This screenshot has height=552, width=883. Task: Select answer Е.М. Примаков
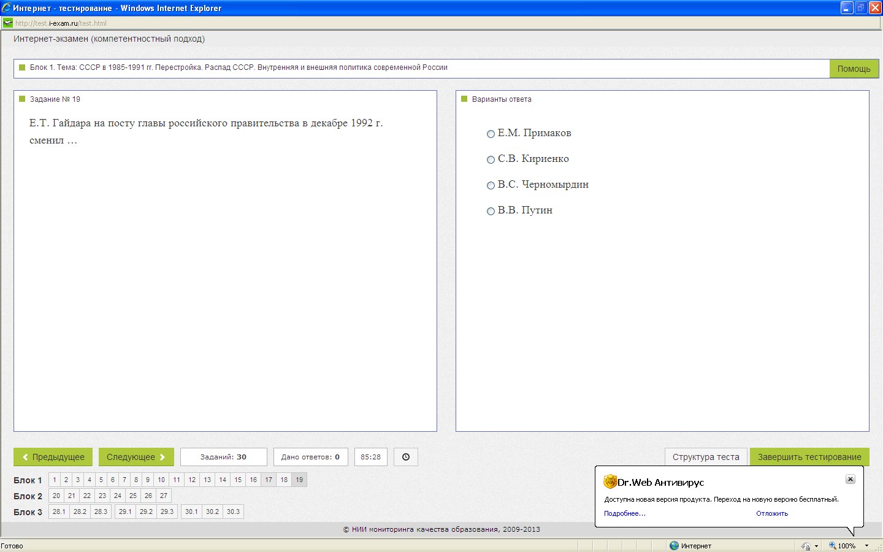tap(491, 134)
